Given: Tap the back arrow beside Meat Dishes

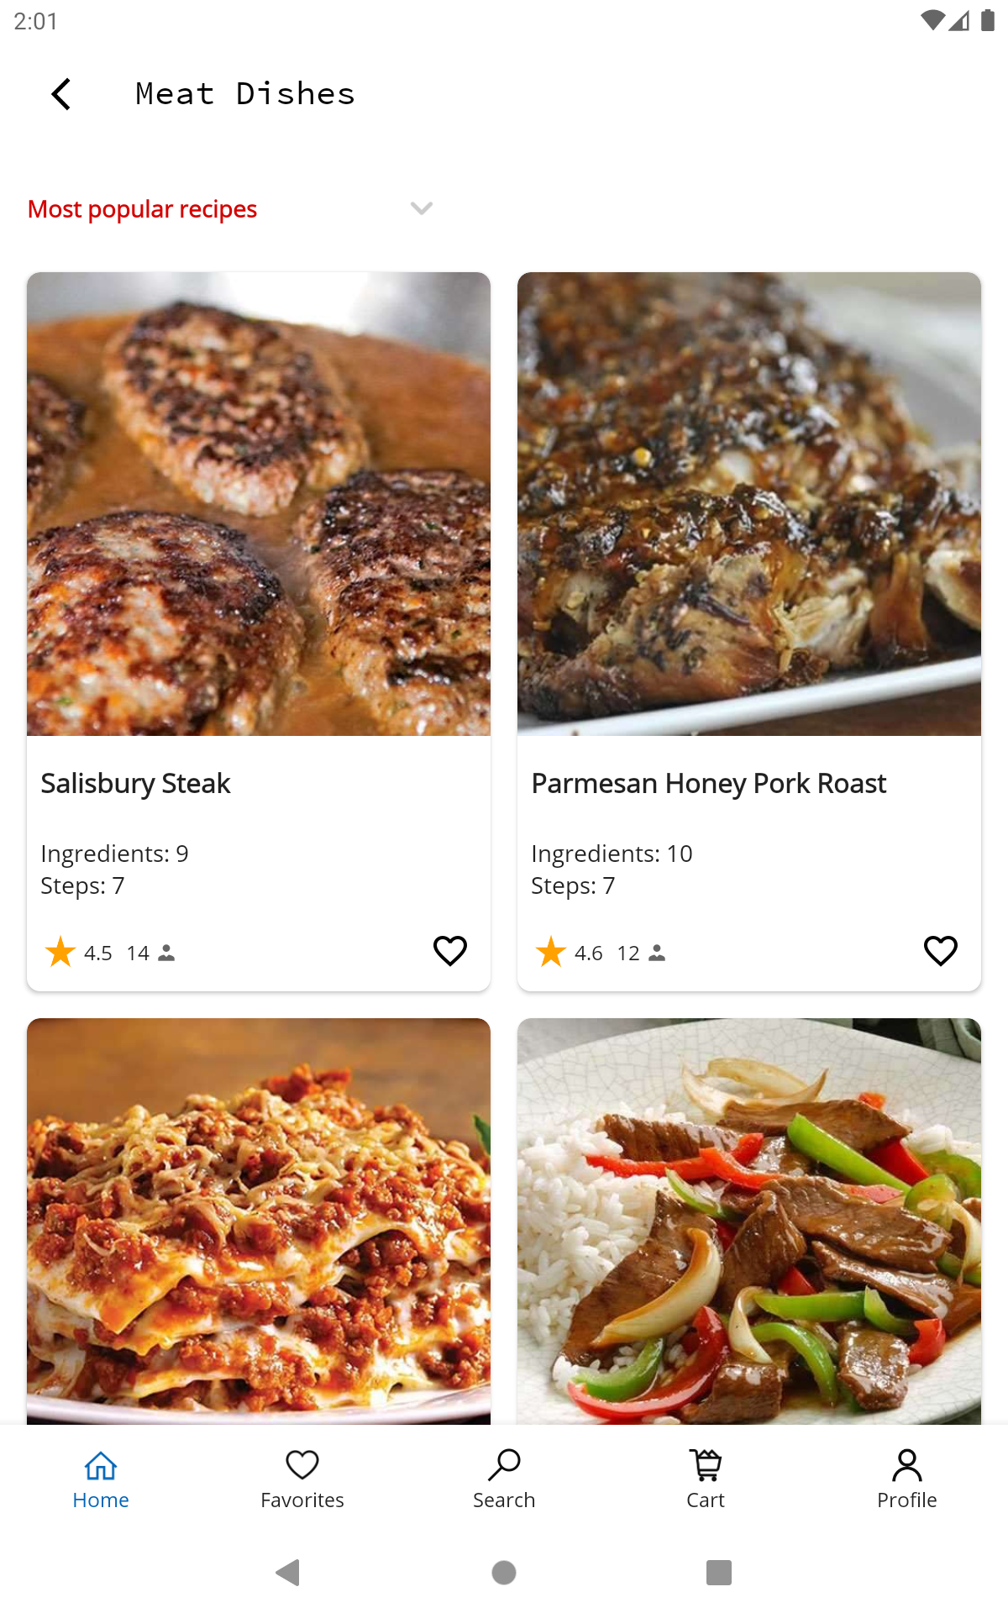Looking at the screenshot, I should pyautogui.click(x=61, y=94).
